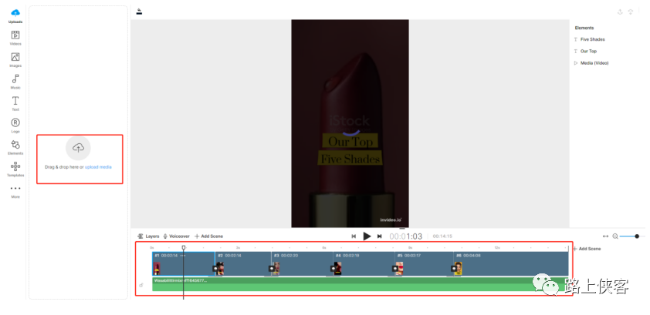Open the Music panel
Image resolution: width=650 pixels, height=315 pixels.
[x=15, y=79]
